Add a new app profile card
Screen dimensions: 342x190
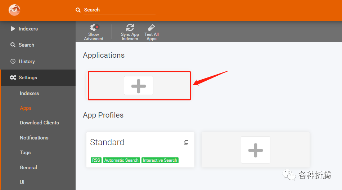point(255,150)
